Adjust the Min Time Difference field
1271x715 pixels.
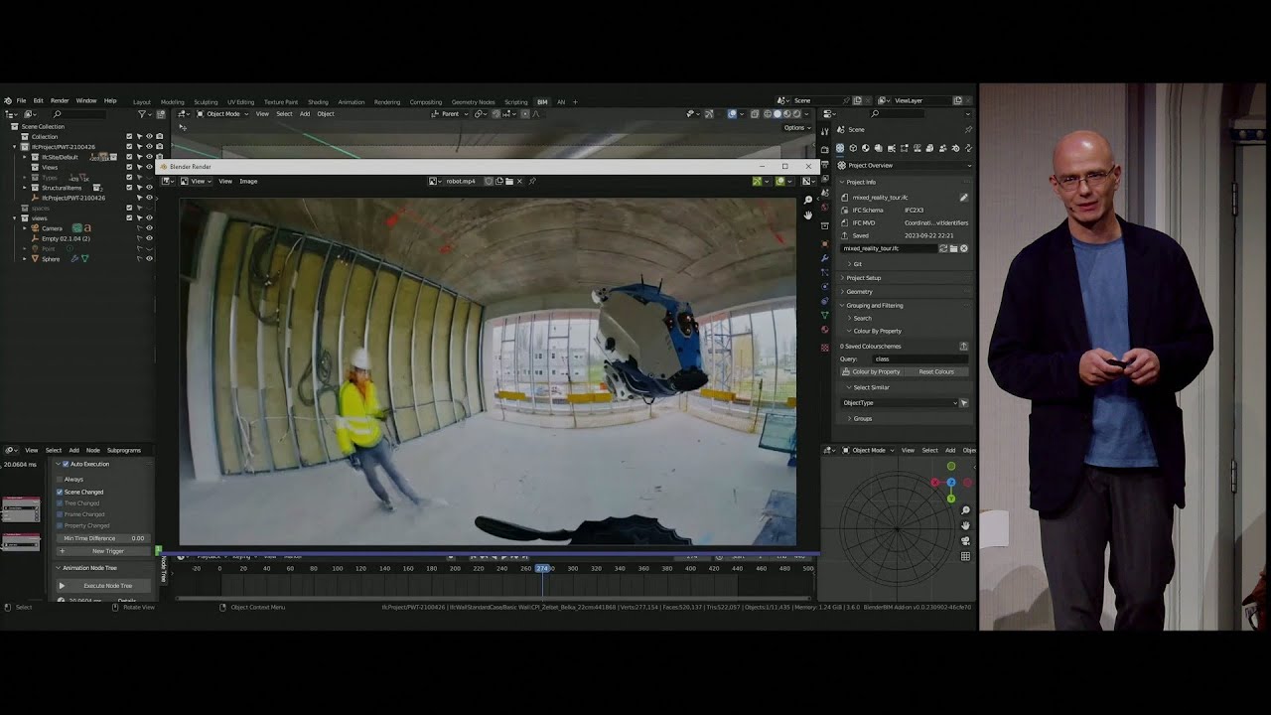tap(103, 538)
